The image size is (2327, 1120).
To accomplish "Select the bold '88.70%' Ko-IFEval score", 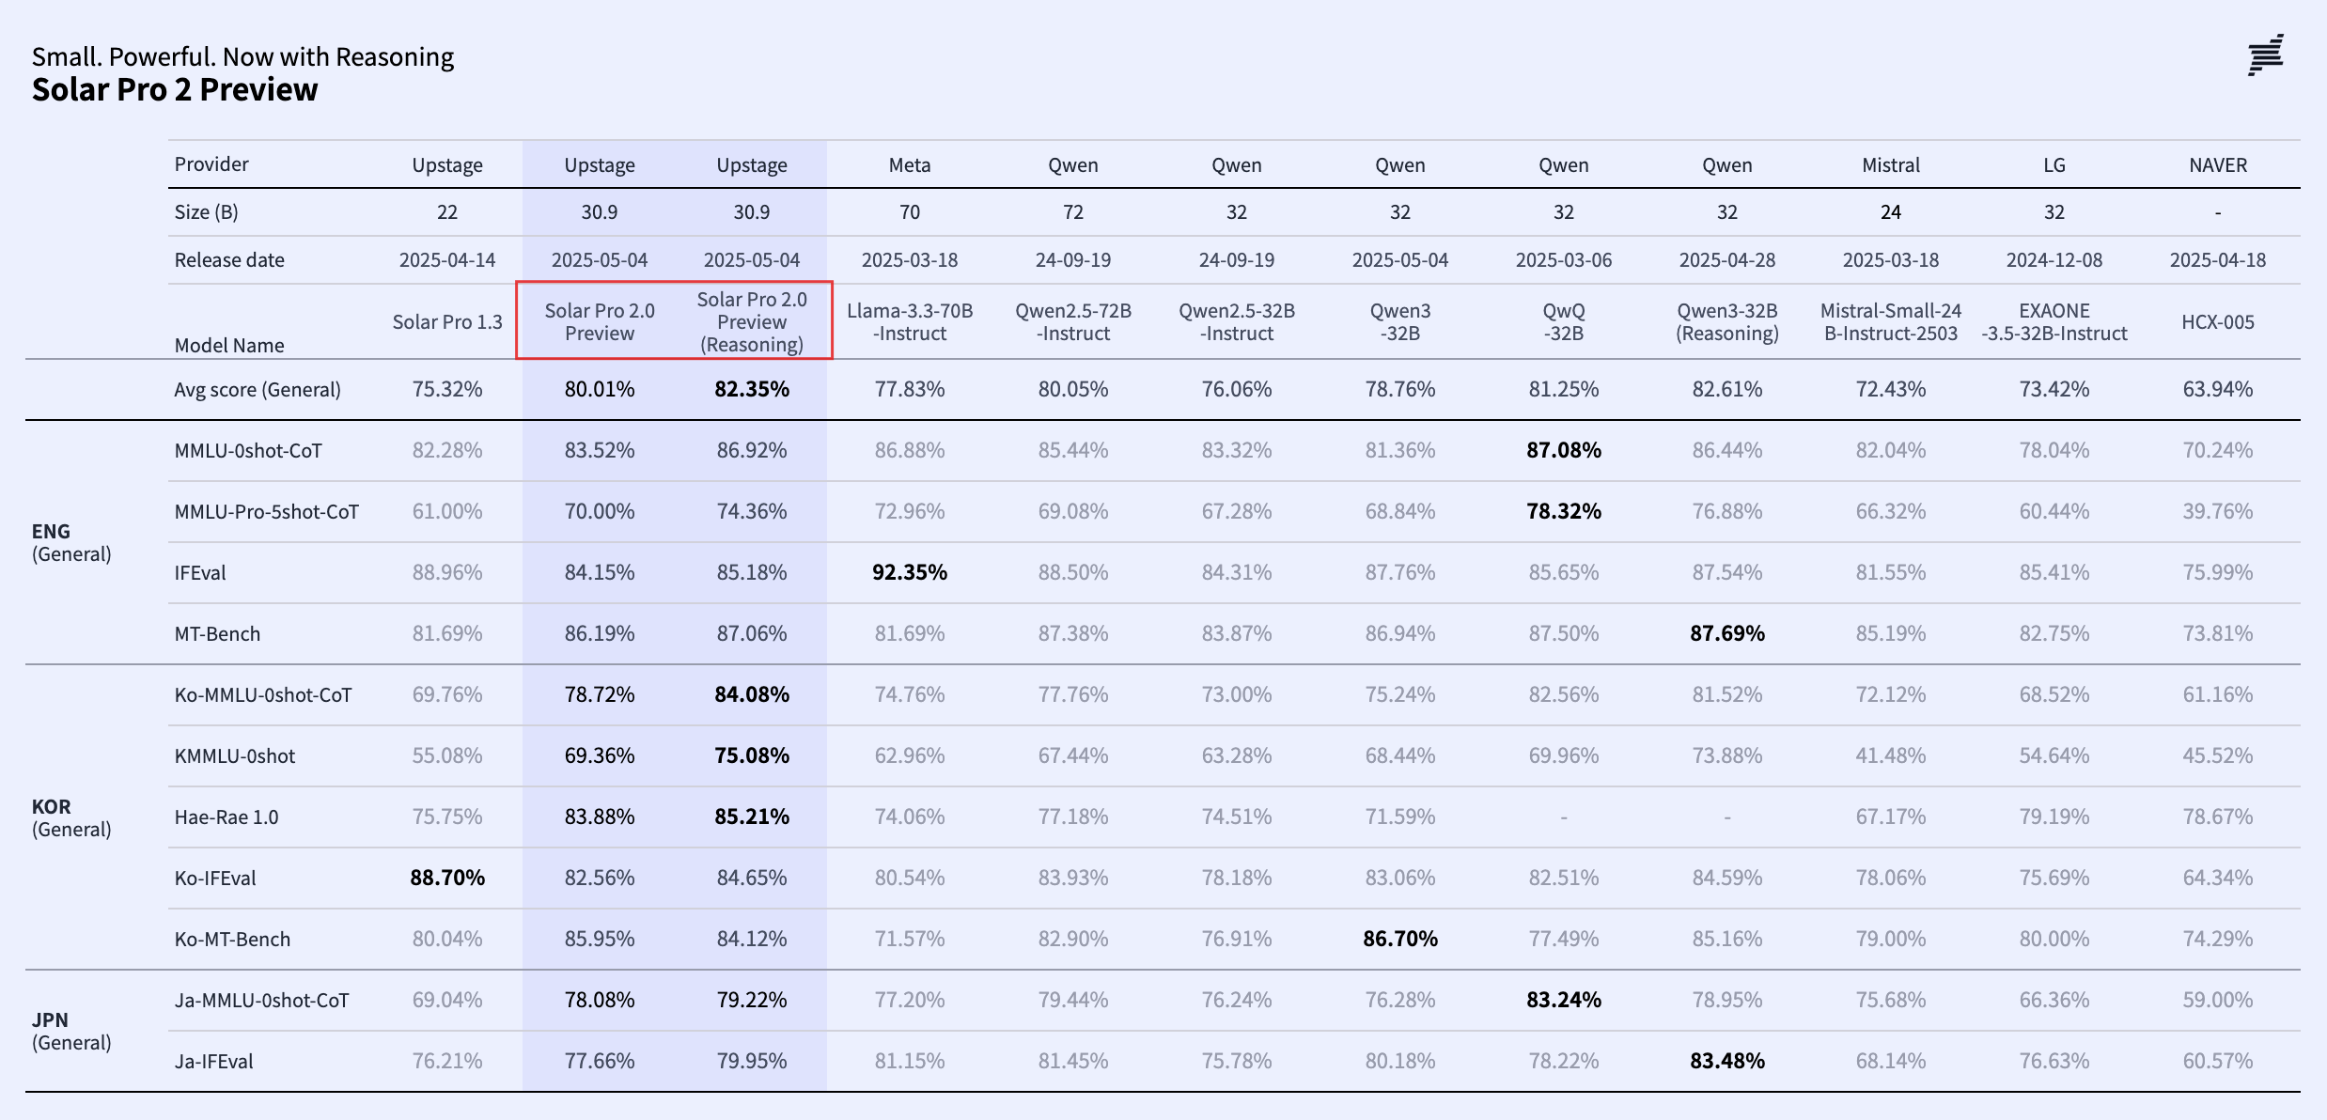I will coord(447,878).
